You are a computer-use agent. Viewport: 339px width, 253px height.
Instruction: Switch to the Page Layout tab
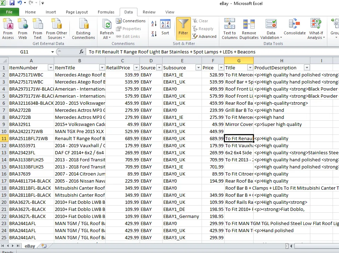(77, 12)
